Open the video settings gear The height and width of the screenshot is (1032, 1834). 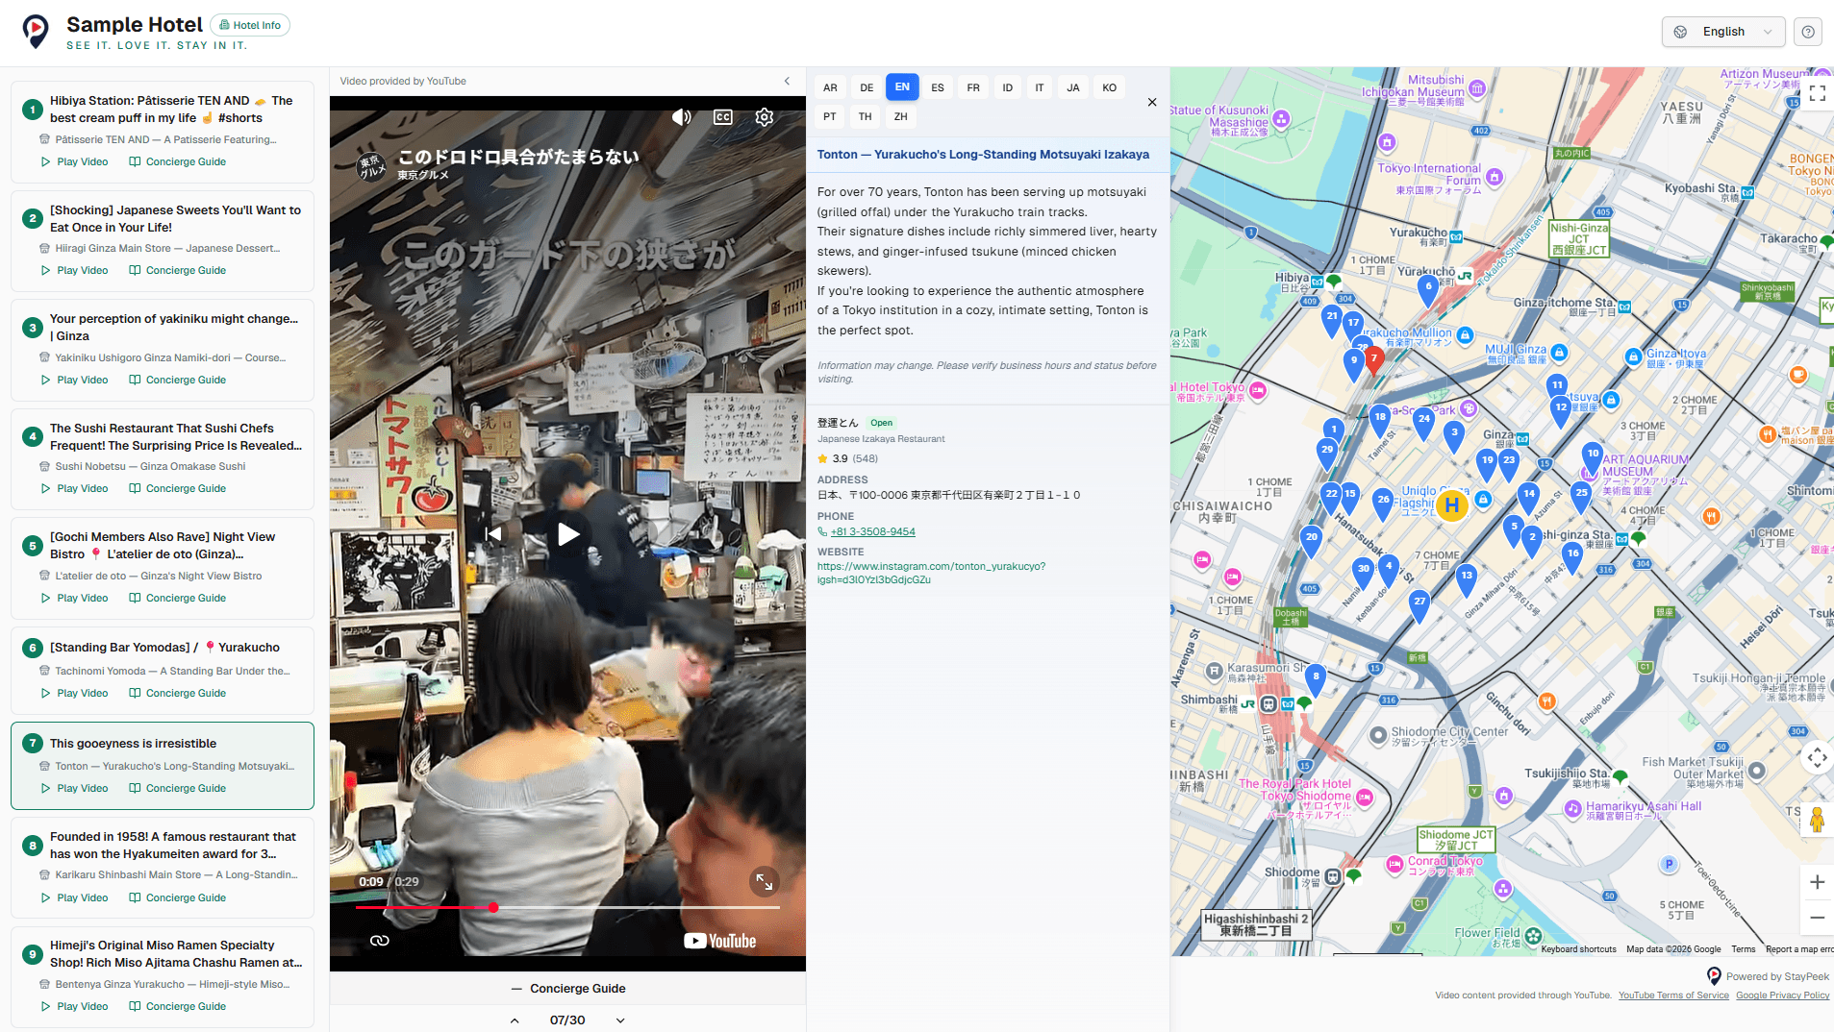click(765, 117)
